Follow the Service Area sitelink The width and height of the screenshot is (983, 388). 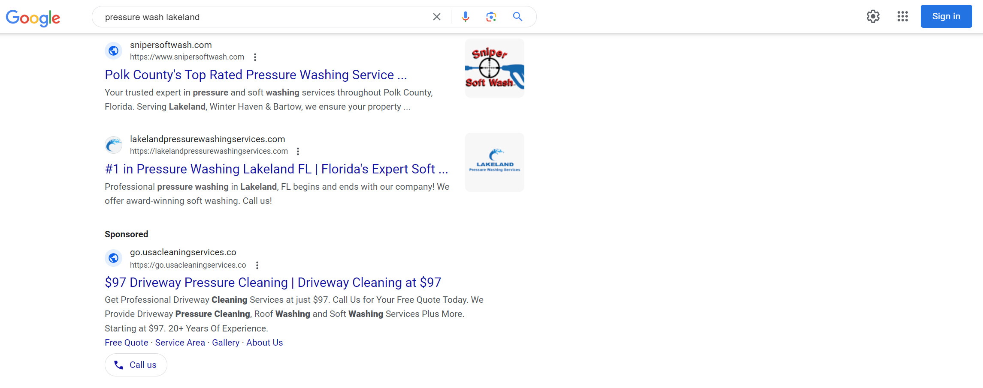180,343
